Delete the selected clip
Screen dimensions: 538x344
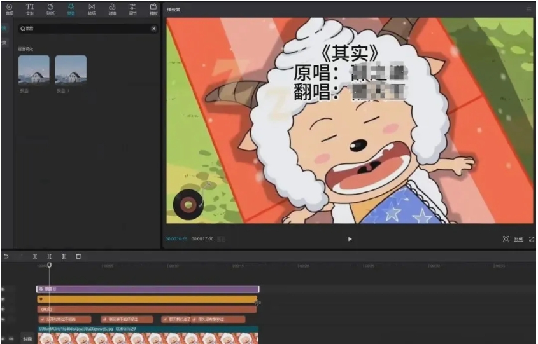78,256
